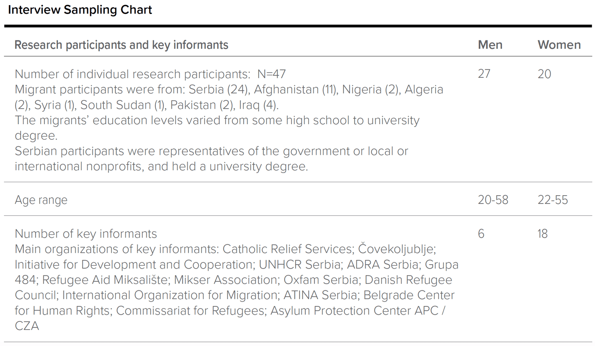Click the "Number of key informants" label
The width and height of the screenshot is (595, 346).
tap(86, 234)
